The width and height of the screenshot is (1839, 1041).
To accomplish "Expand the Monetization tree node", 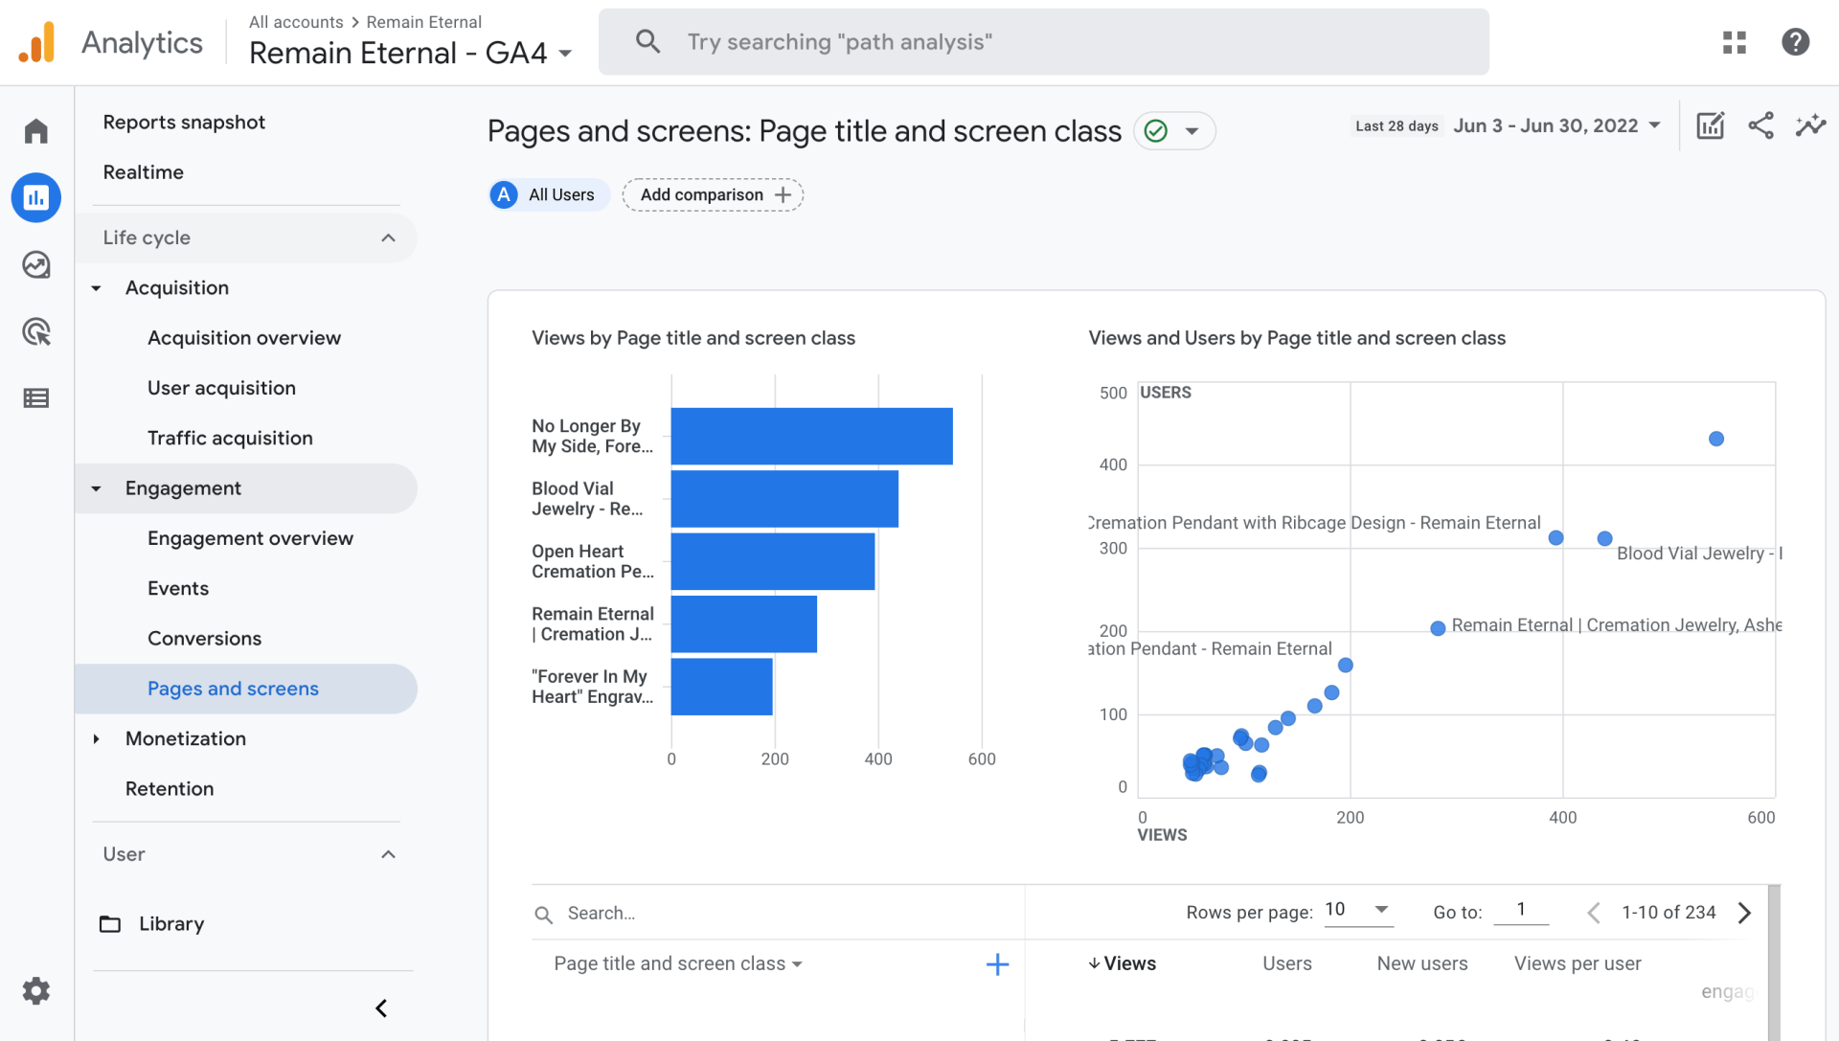I will (x=96, y=738).
